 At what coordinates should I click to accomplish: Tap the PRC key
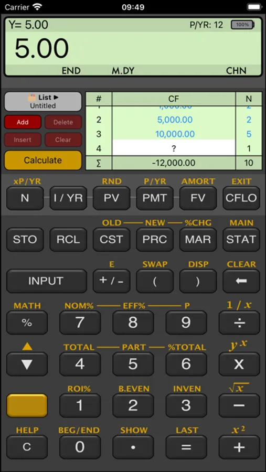tap(155, 240)
